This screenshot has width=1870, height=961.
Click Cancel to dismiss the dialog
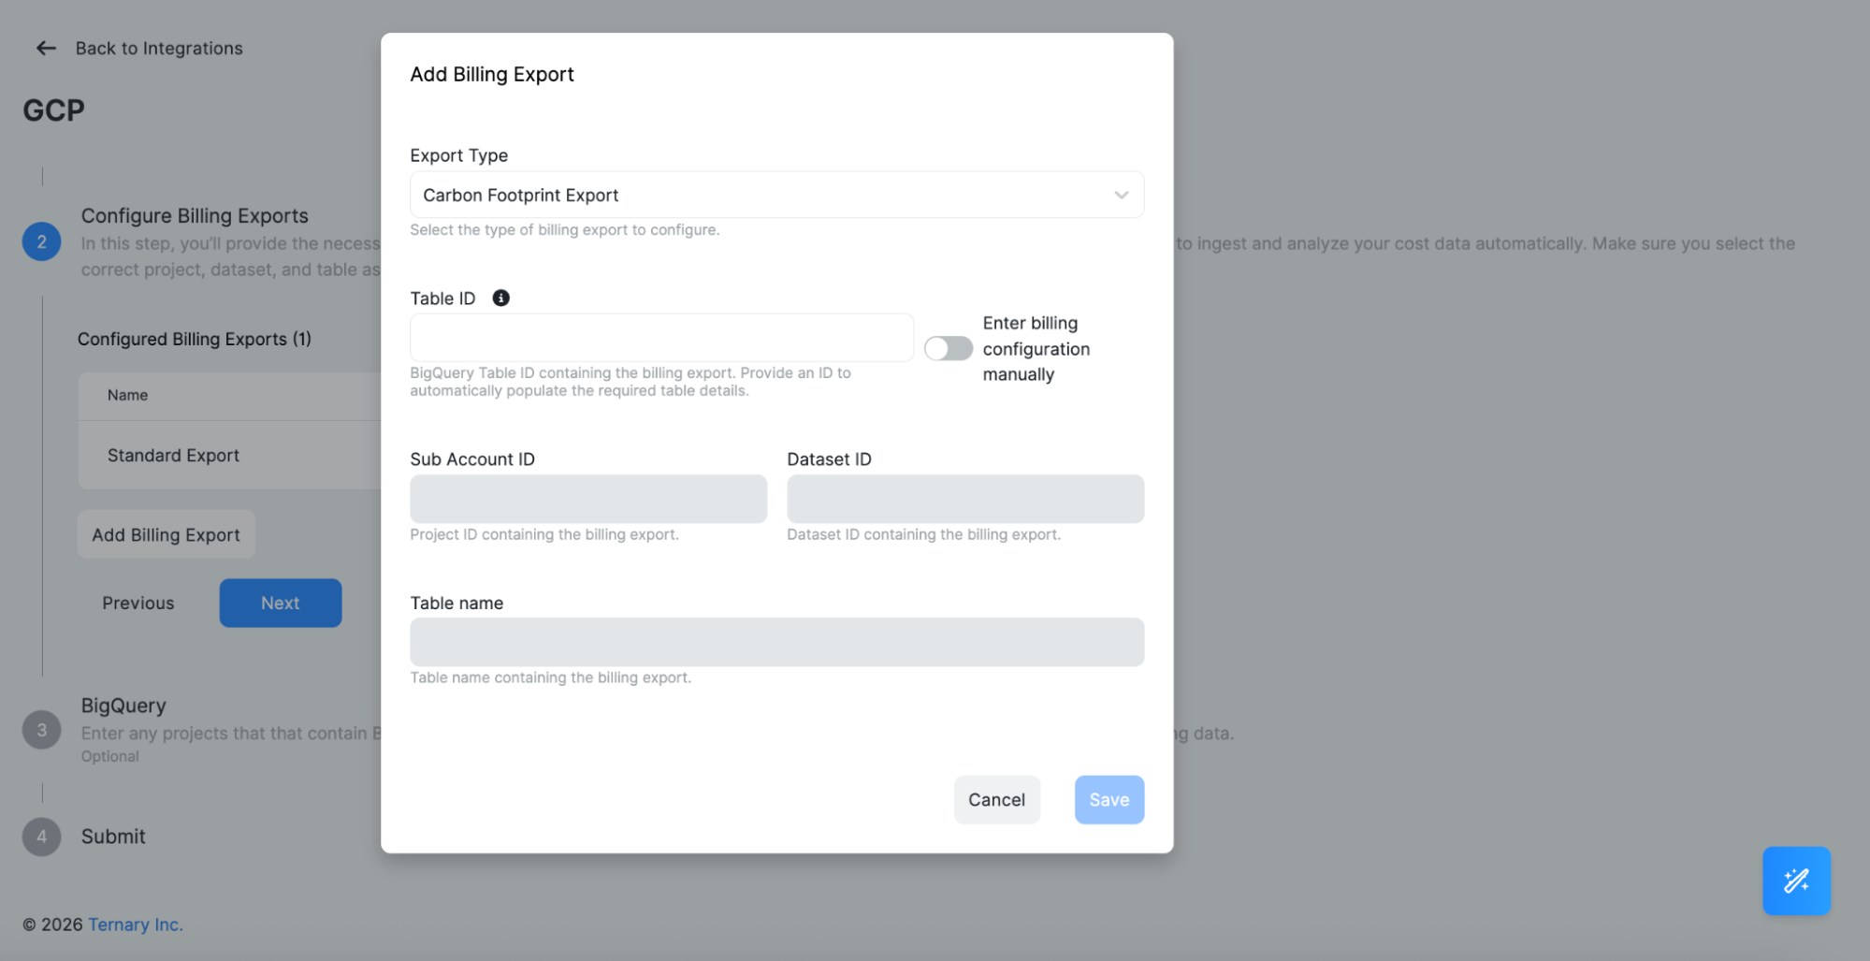click(x=996, y=799)
